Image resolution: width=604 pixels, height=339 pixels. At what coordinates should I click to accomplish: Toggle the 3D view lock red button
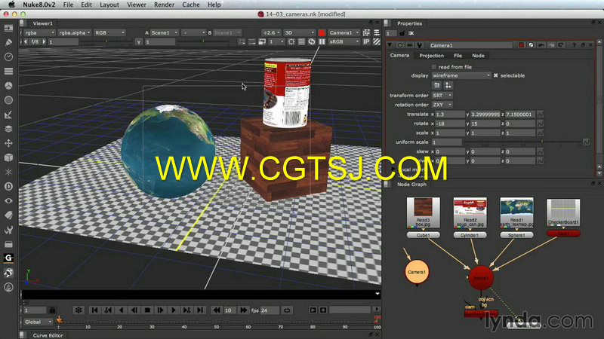point(322,33)
